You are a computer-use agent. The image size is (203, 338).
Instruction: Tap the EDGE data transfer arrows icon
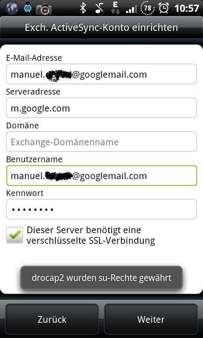click(x=115, y=8)
